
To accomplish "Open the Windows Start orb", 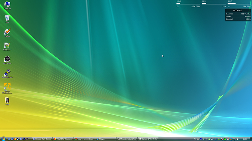I will [x=3, y=139].
